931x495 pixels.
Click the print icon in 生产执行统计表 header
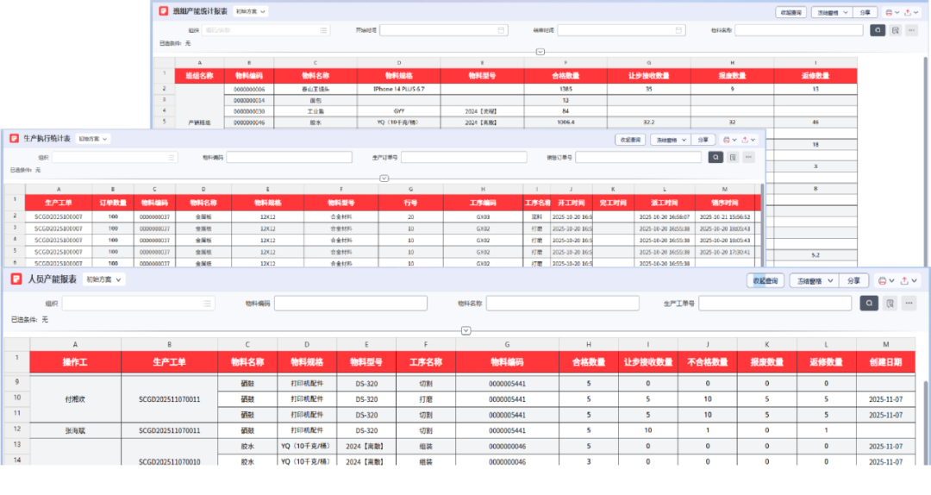tap(726, 140)
